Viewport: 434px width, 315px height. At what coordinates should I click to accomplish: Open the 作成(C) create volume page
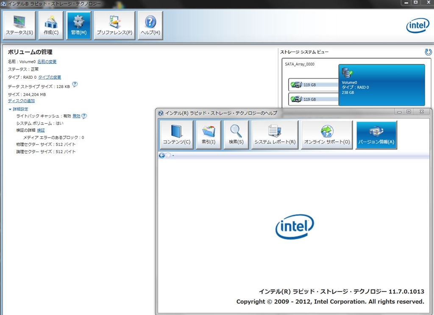coord(51,25)
